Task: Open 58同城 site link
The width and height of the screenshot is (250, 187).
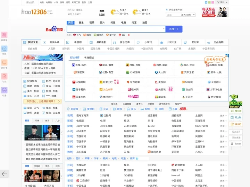Action: pyautogui.click(x=187, y=82)
